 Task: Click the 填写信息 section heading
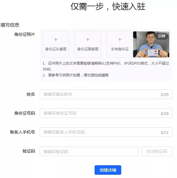10,25
